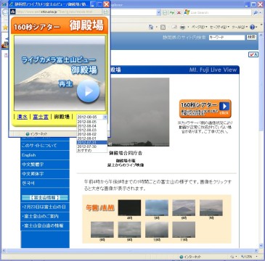Click the blue play button in theater popup
Viewport: 265px width, 261px height.
88,91
